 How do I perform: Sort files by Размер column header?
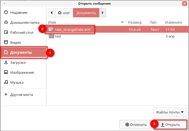(x=135, y=22)
